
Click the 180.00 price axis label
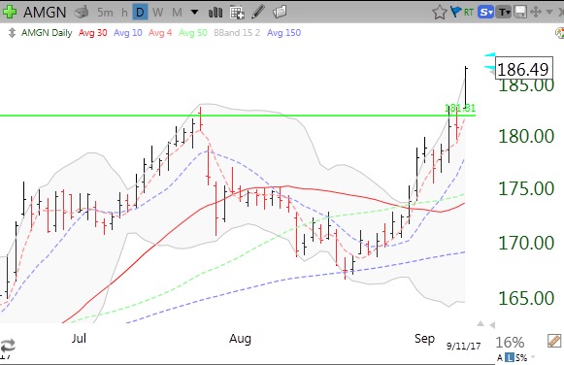pos(526,136)
